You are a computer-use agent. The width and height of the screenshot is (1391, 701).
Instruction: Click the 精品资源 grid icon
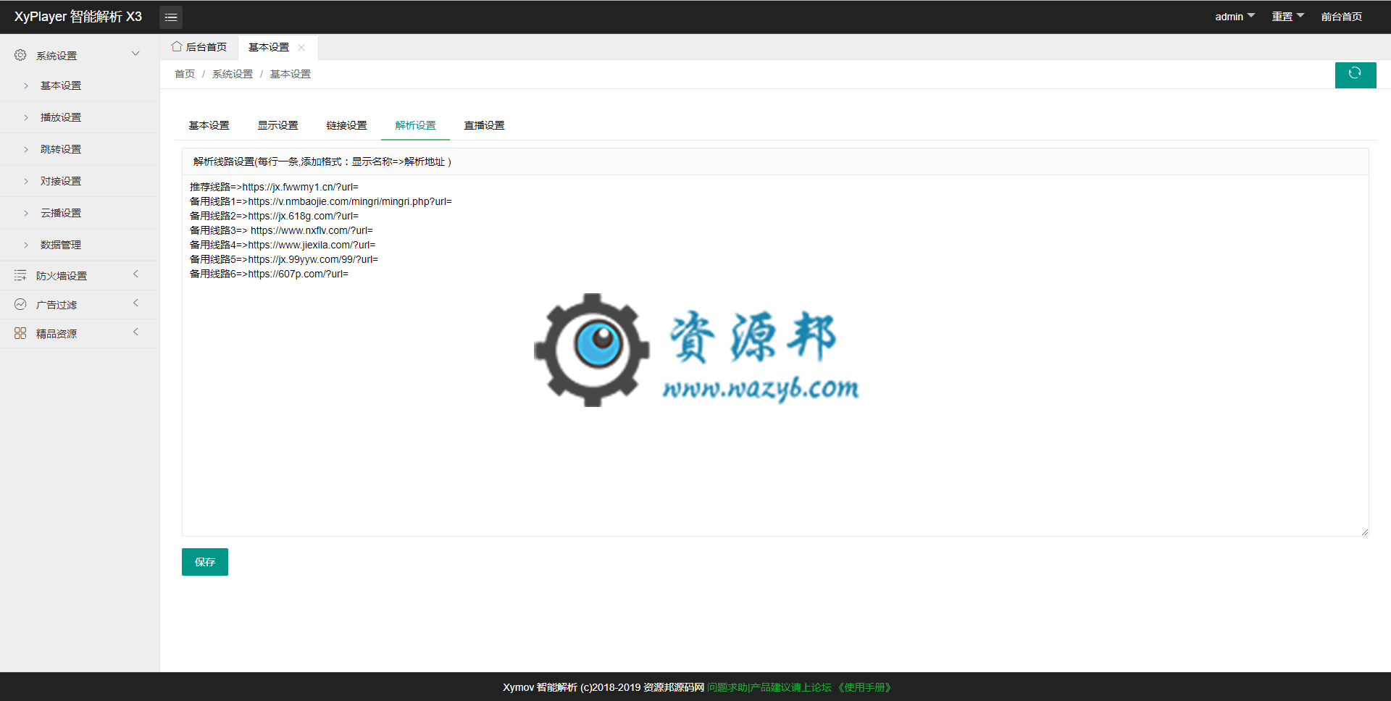click(20, 333)
